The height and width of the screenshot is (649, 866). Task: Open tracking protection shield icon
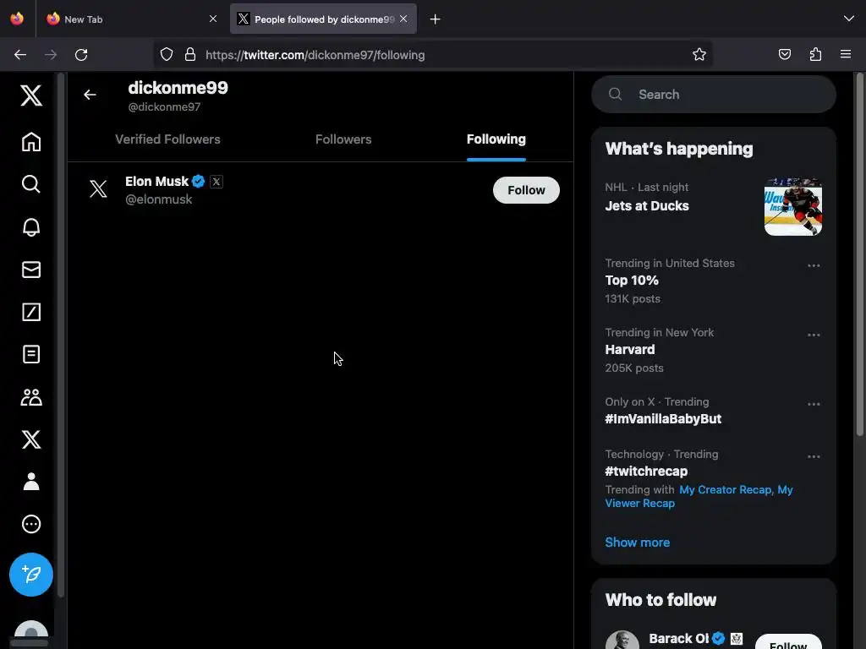coord(167,55)
